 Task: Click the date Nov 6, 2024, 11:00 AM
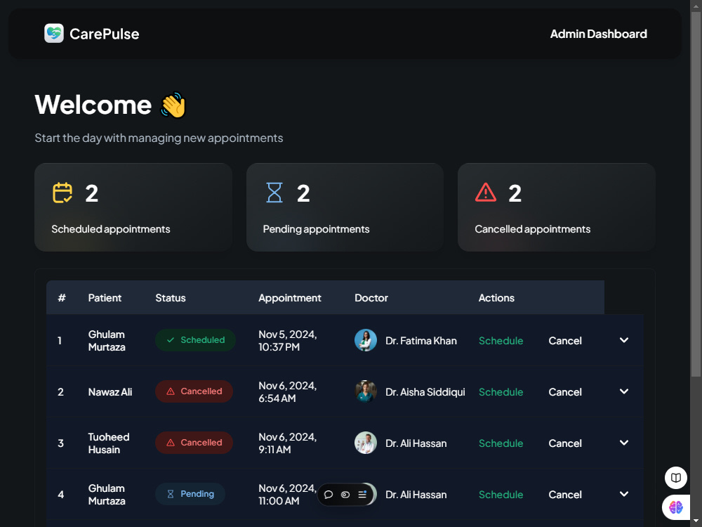click(x=287, y=495)
